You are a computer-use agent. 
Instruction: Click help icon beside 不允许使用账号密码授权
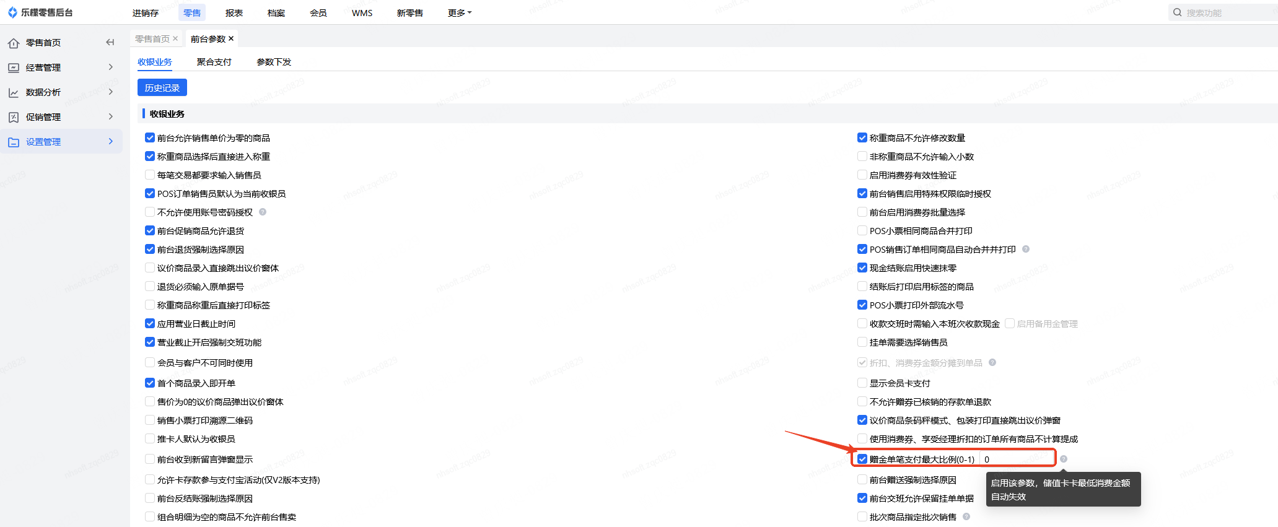coord(263,212)
